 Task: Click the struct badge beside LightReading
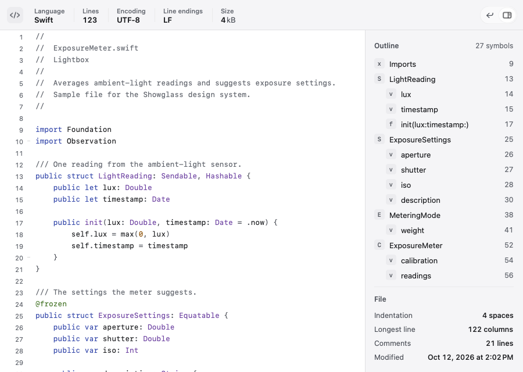379,79
